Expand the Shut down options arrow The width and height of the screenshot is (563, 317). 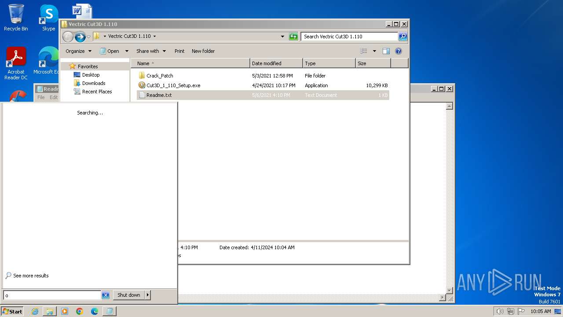(x=148, y=295)
